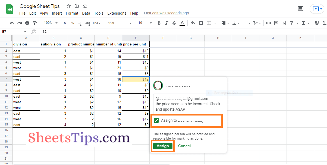Open the Fill color tool
Screen dimensions: 327x165
coord(193,23)
